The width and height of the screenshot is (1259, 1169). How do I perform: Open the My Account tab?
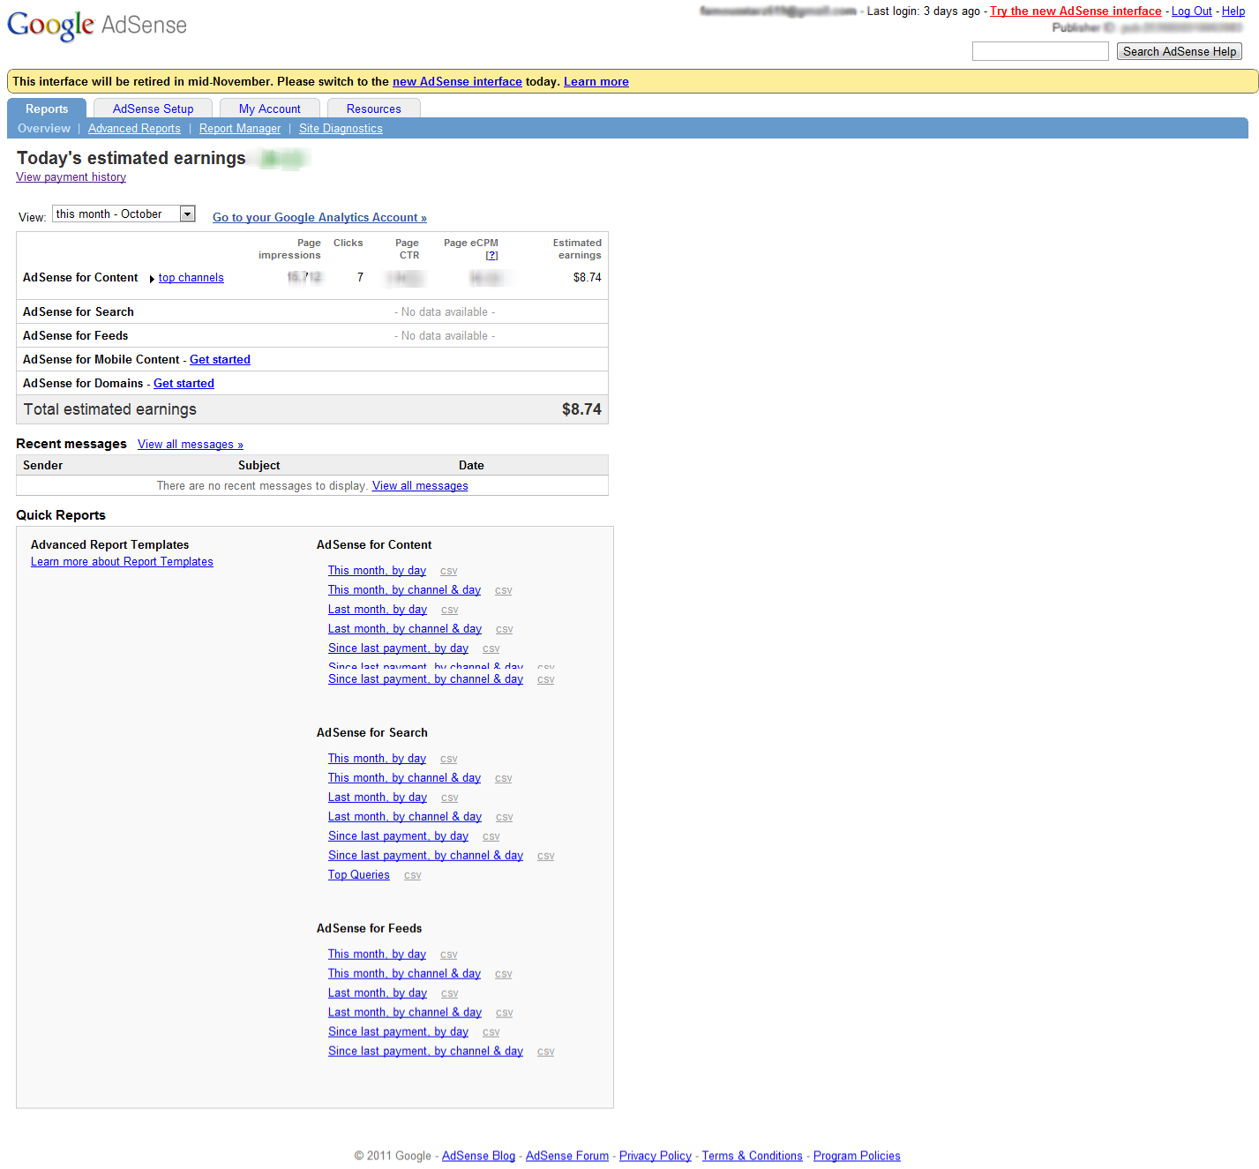pos(269,109)
